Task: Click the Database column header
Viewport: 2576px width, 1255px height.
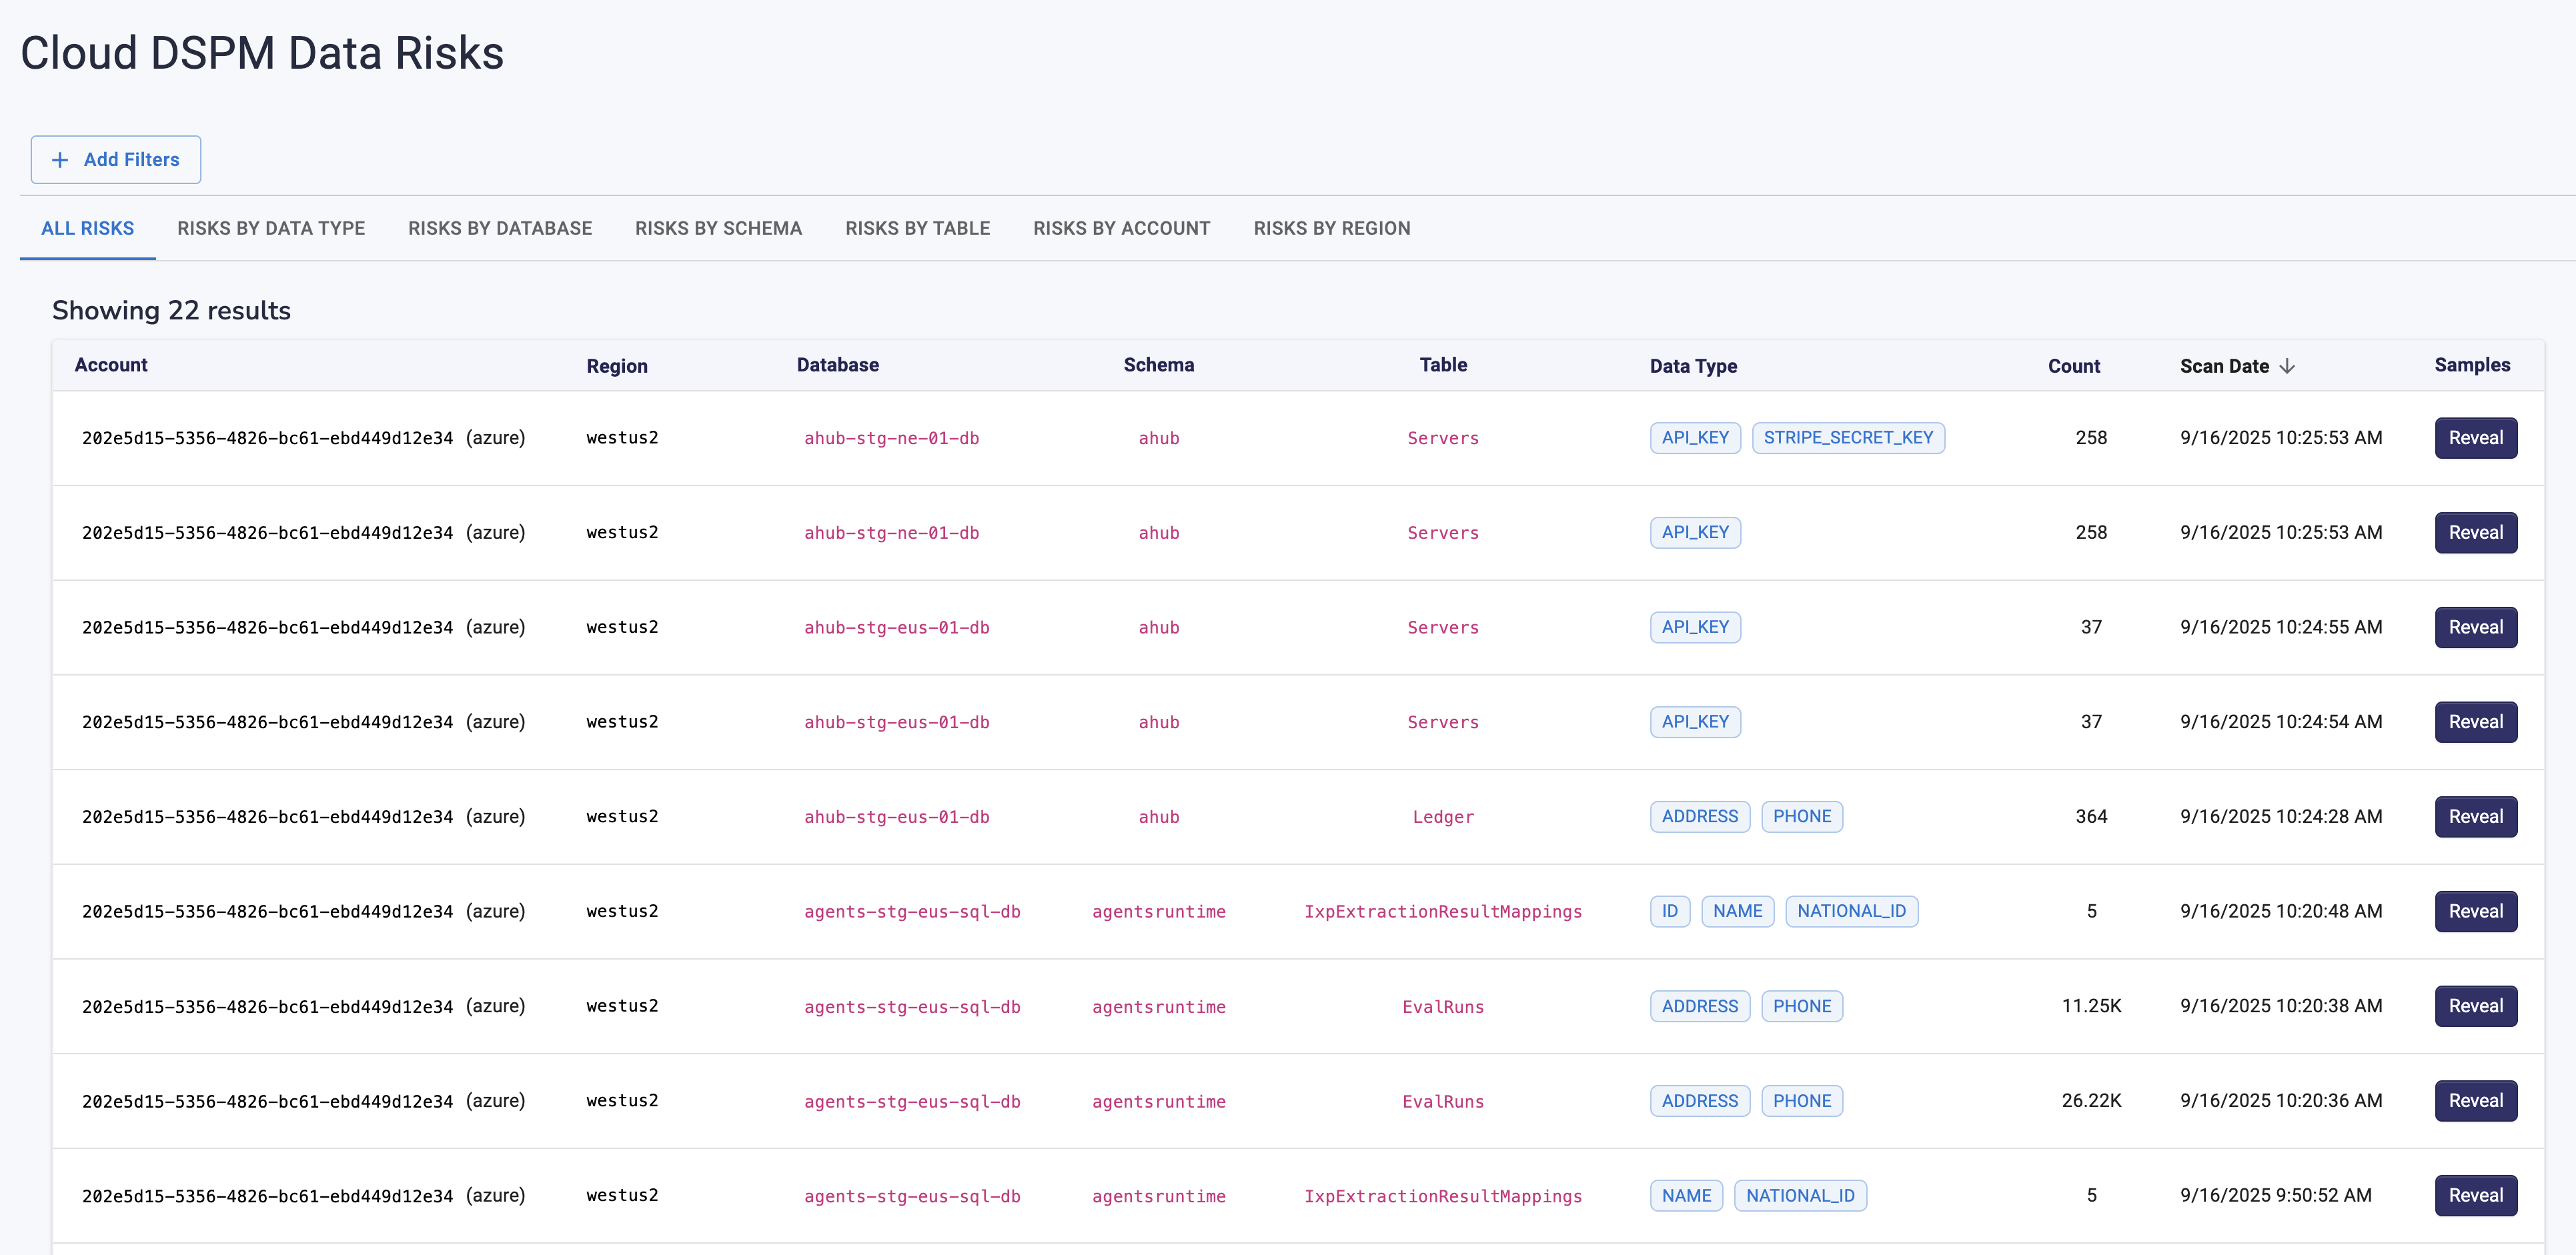Action: point(838,365)
